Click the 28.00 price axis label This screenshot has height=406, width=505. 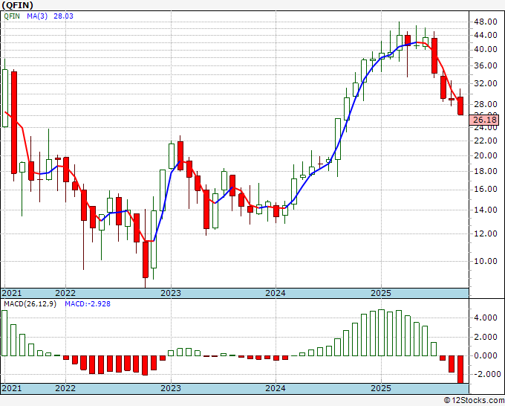(486, 104)
